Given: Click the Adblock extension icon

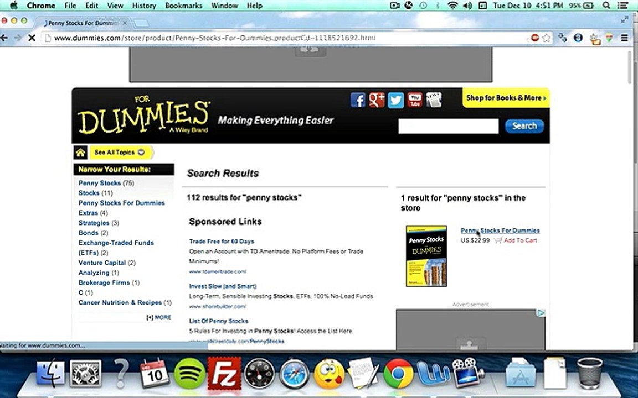Looking at the screenshot, I should (534, 38).
